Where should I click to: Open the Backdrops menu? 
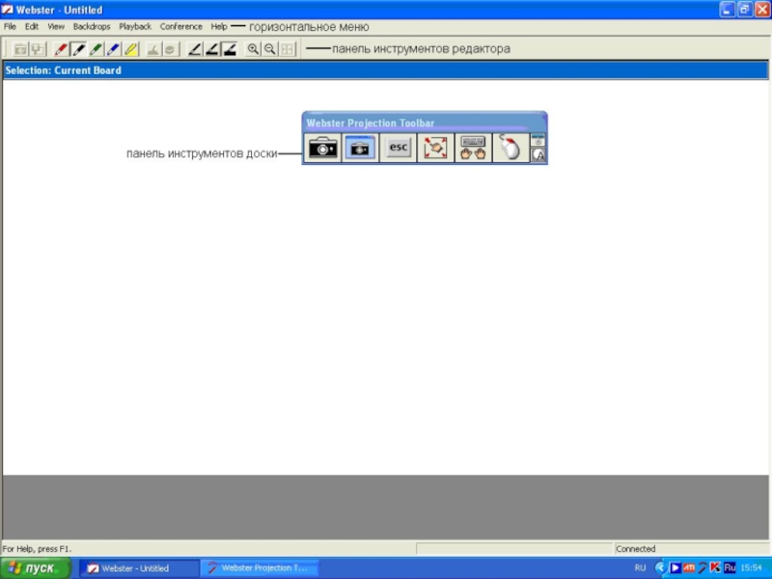(x=92, y=27)
